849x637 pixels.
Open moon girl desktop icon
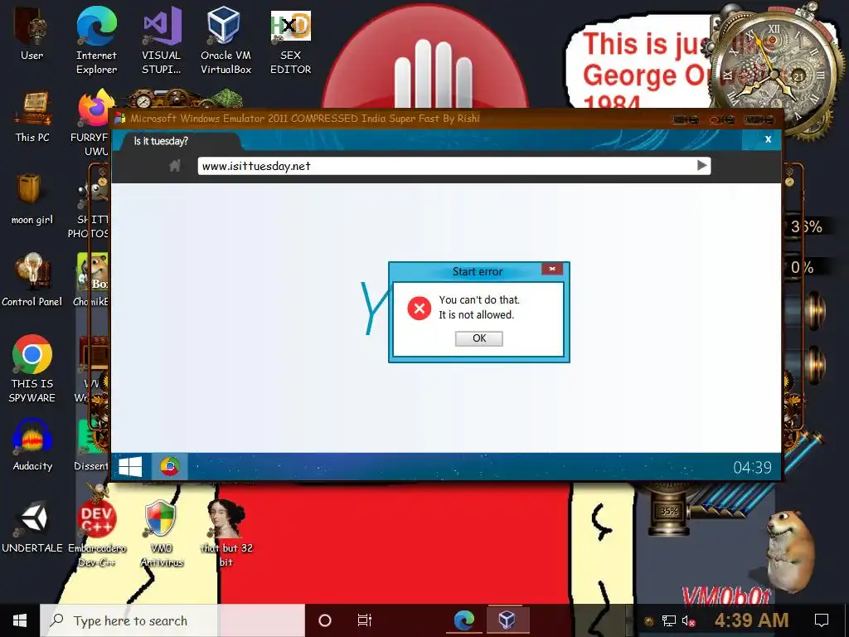32,199
